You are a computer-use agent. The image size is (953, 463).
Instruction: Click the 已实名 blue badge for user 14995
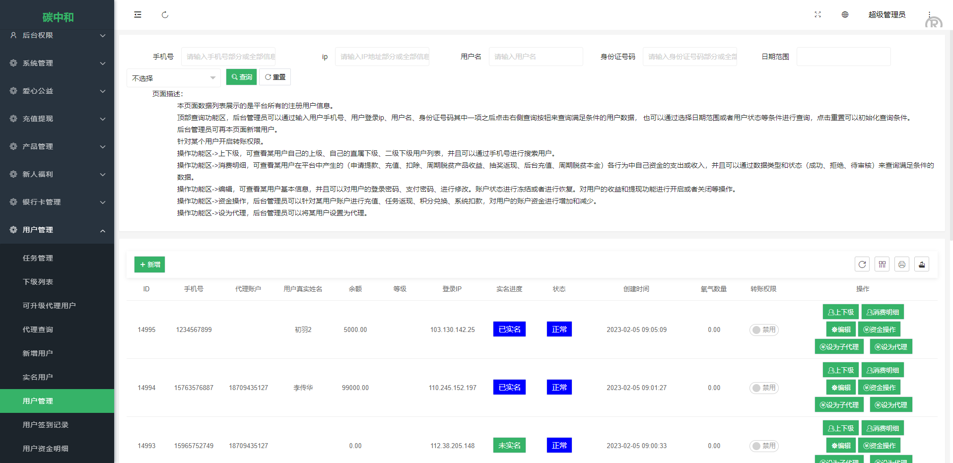[509, 330]
